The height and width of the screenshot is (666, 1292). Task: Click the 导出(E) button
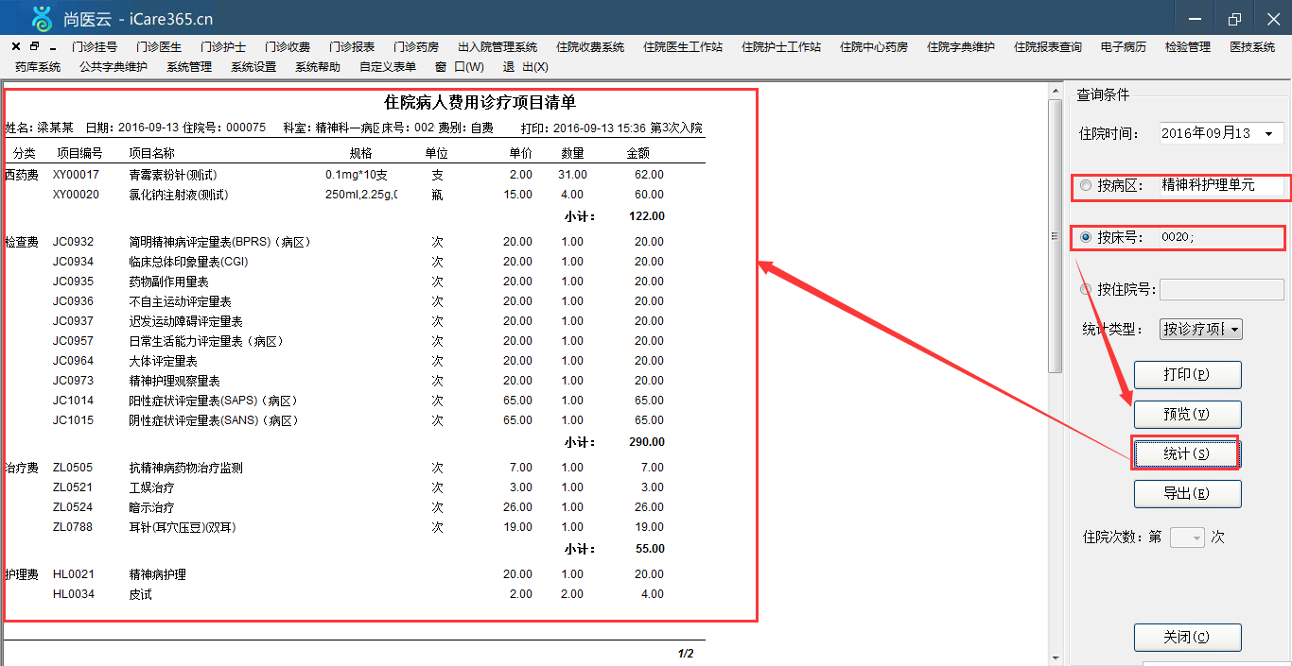pos(1188,493)
